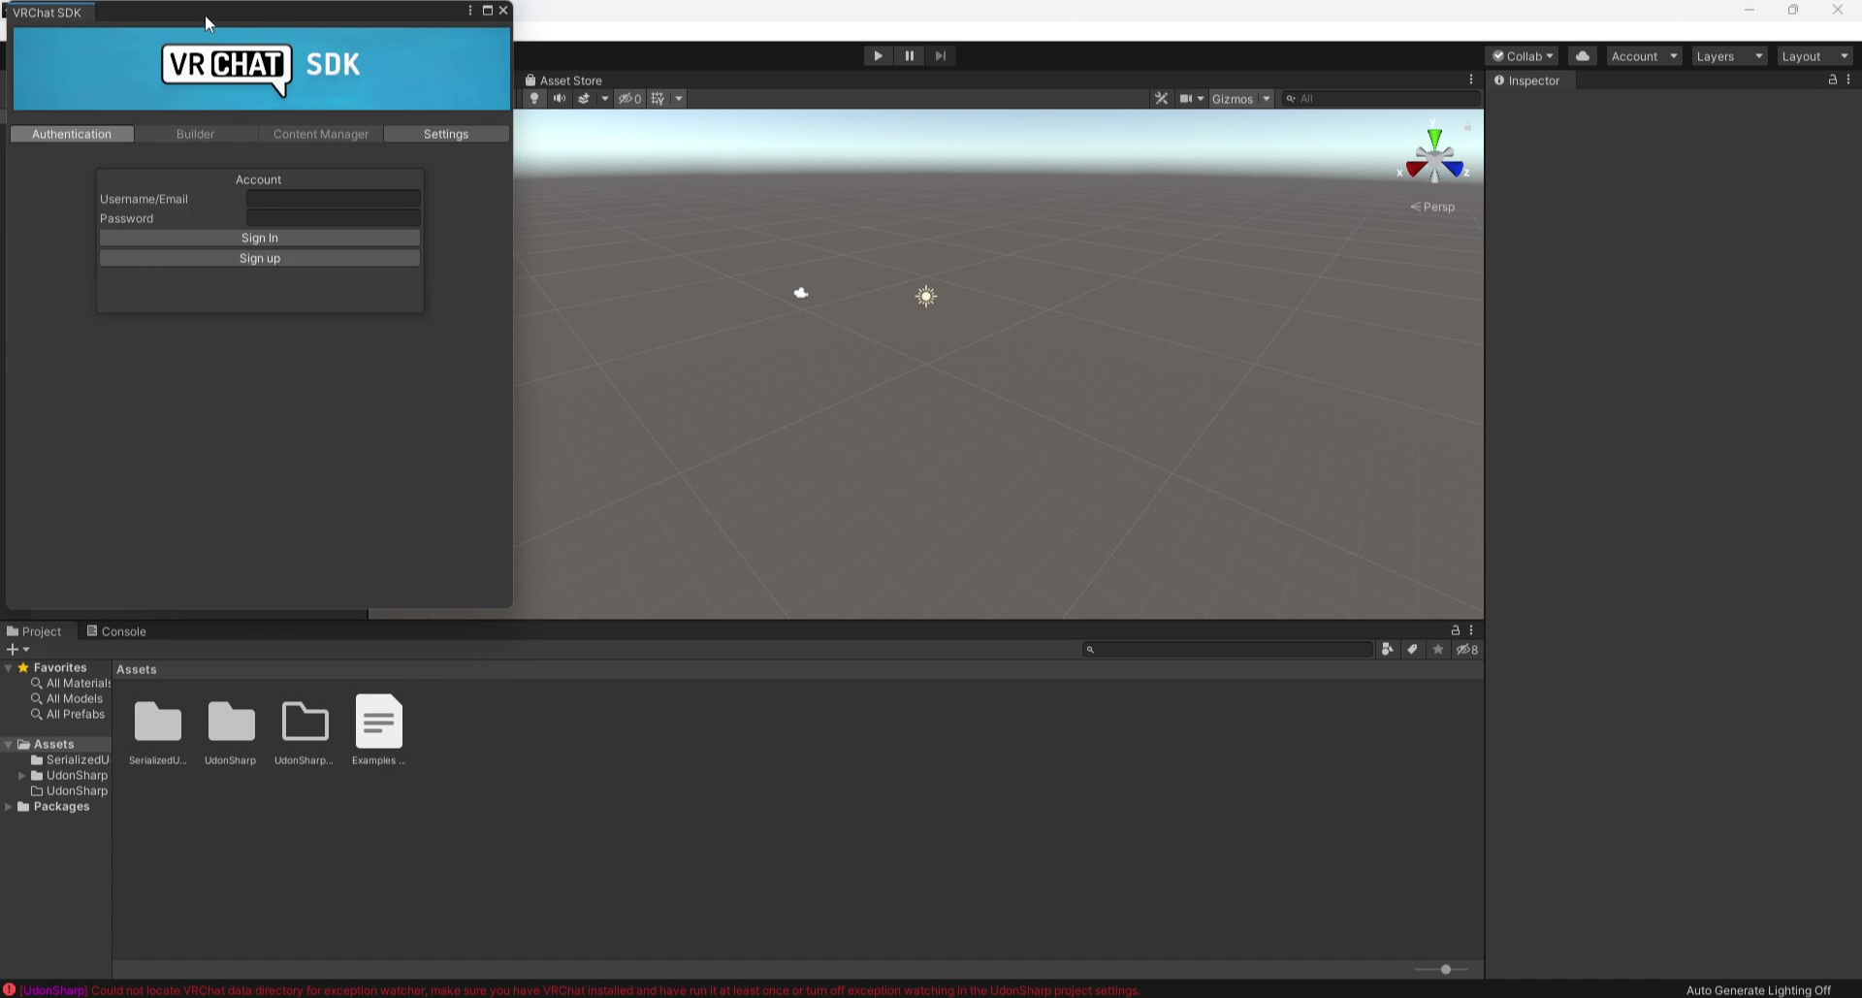1862x998 pixels.
Task: Click the Pause button in the toolbar
Action: coord(909,56)
